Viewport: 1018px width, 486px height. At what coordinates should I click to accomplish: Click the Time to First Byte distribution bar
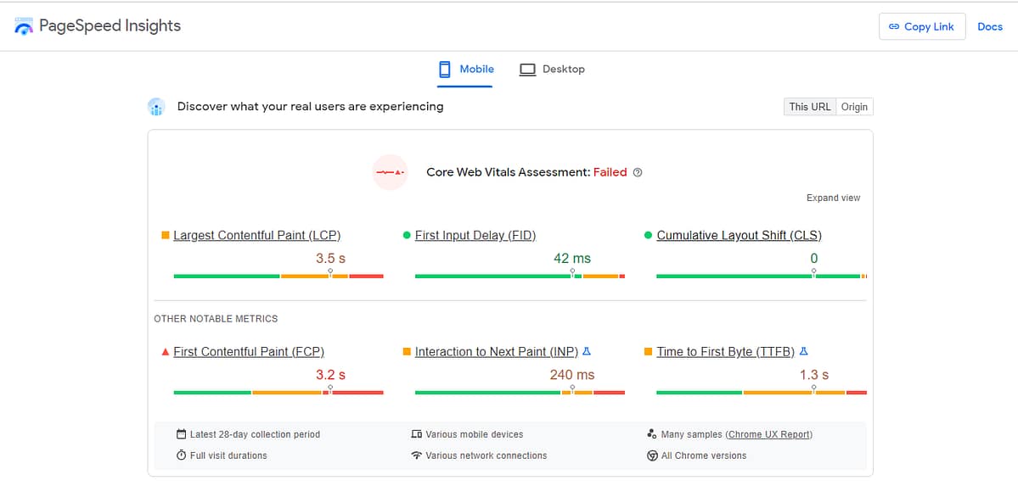click(x=761, y=393)
